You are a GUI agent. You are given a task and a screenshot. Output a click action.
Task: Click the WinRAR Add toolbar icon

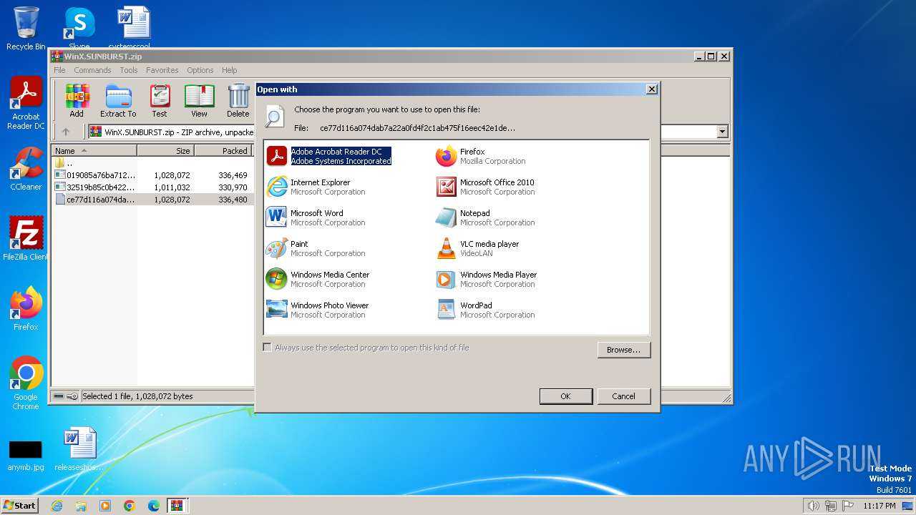[x=77, y=101]
